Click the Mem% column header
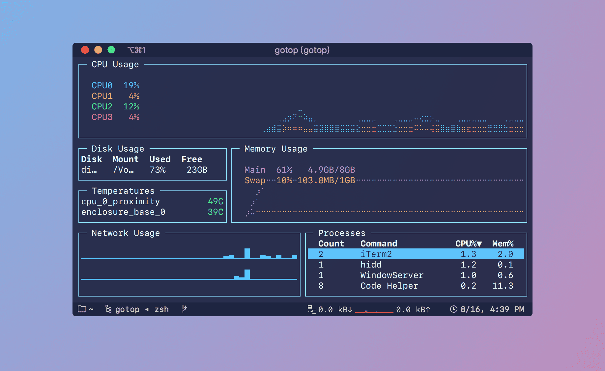Viewport: 605px width, 371px height. coord(503,243)
